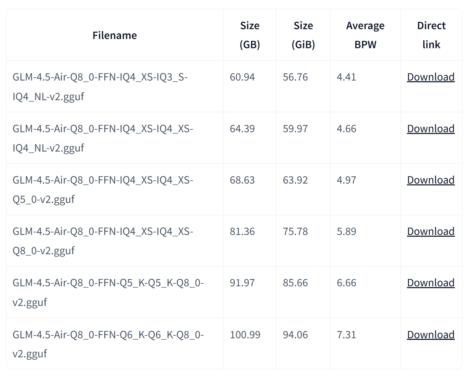Open Download link for Q5_K-Q5_K-Q8_0 file
The height and width of the screenshot is (376, 469).
tap(431, 283)
